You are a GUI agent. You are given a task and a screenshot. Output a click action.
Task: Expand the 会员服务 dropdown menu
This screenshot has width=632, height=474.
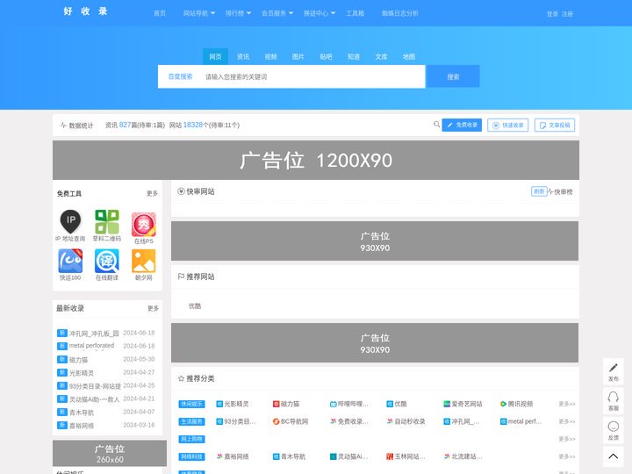[277, 13]
